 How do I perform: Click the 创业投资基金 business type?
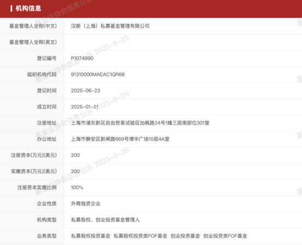click(x=185, y=236)
